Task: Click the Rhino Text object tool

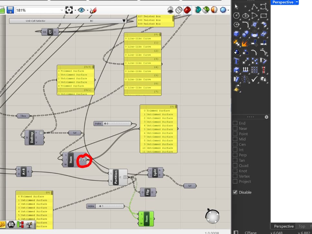Action: [237, 61]
